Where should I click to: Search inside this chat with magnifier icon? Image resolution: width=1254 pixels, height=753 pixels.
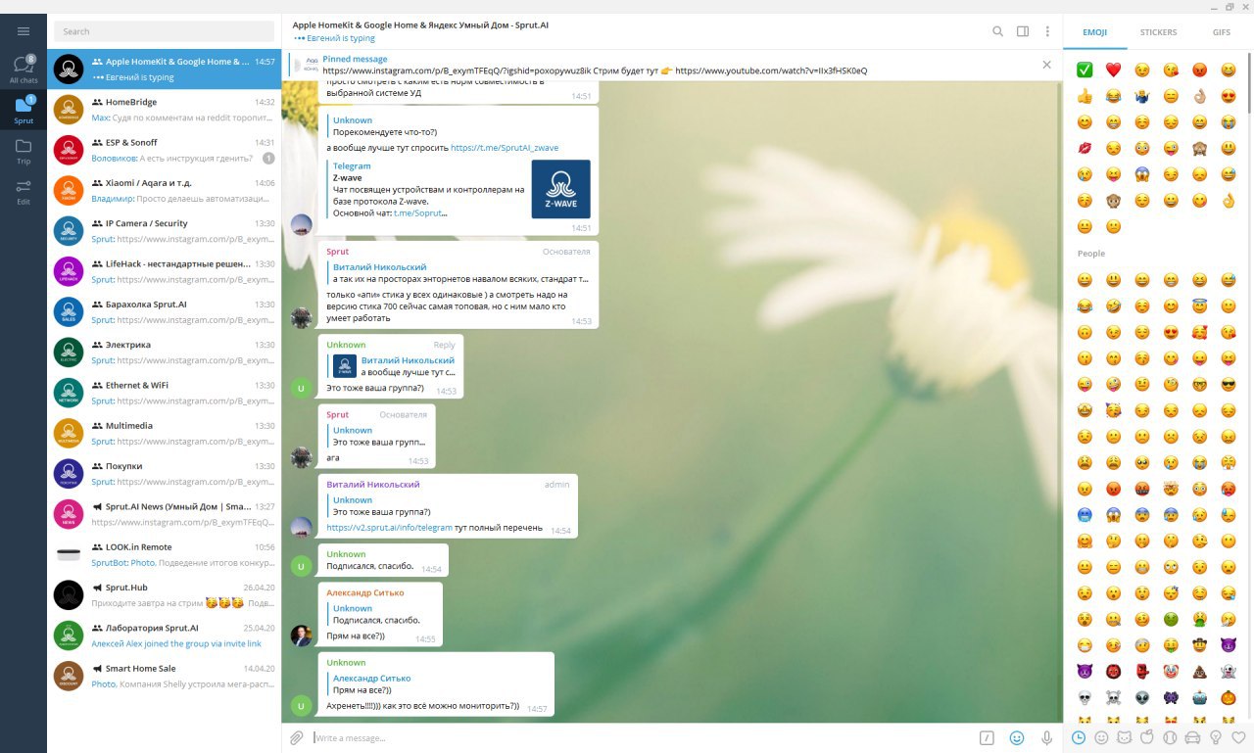(x=997, y=31)
